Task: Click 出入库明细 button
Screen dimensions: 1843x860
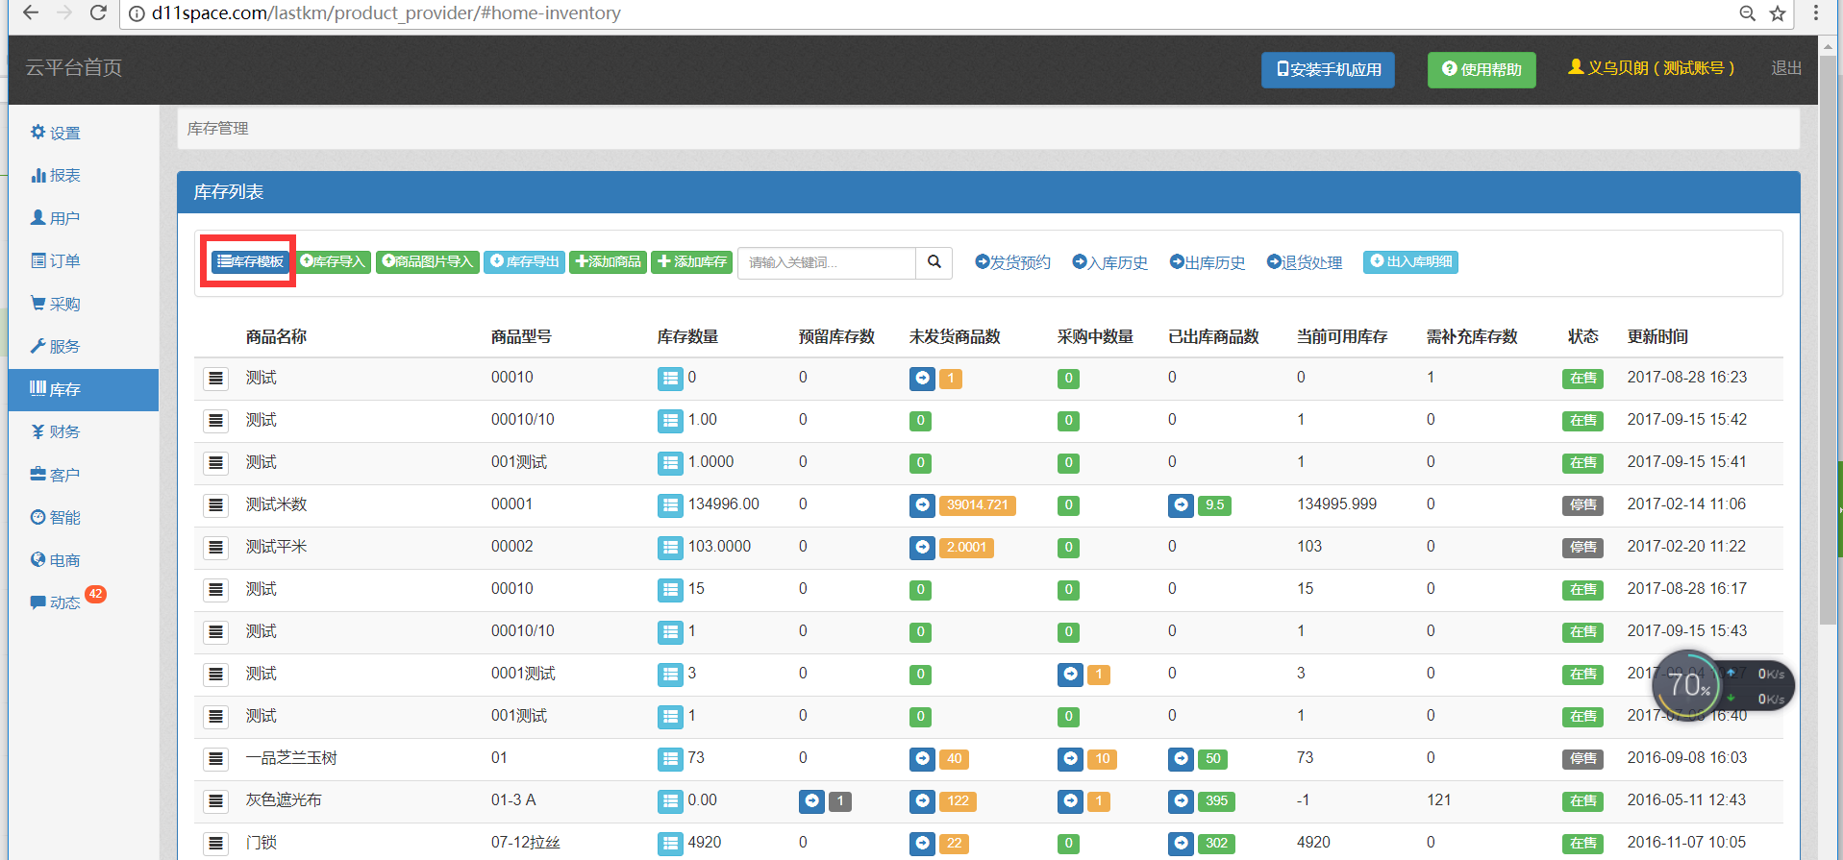Action: click(1410, 261)
